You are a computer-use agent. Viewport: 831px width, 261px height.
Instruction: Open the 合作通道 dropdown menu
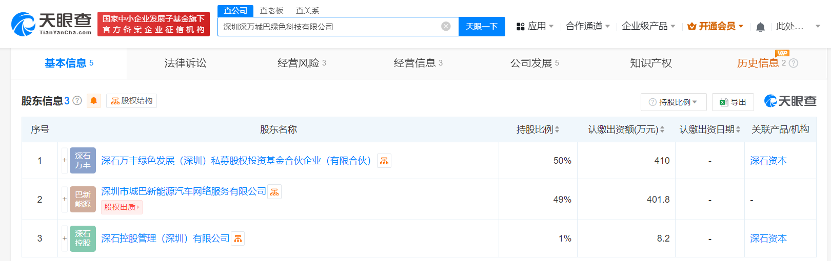588,26
